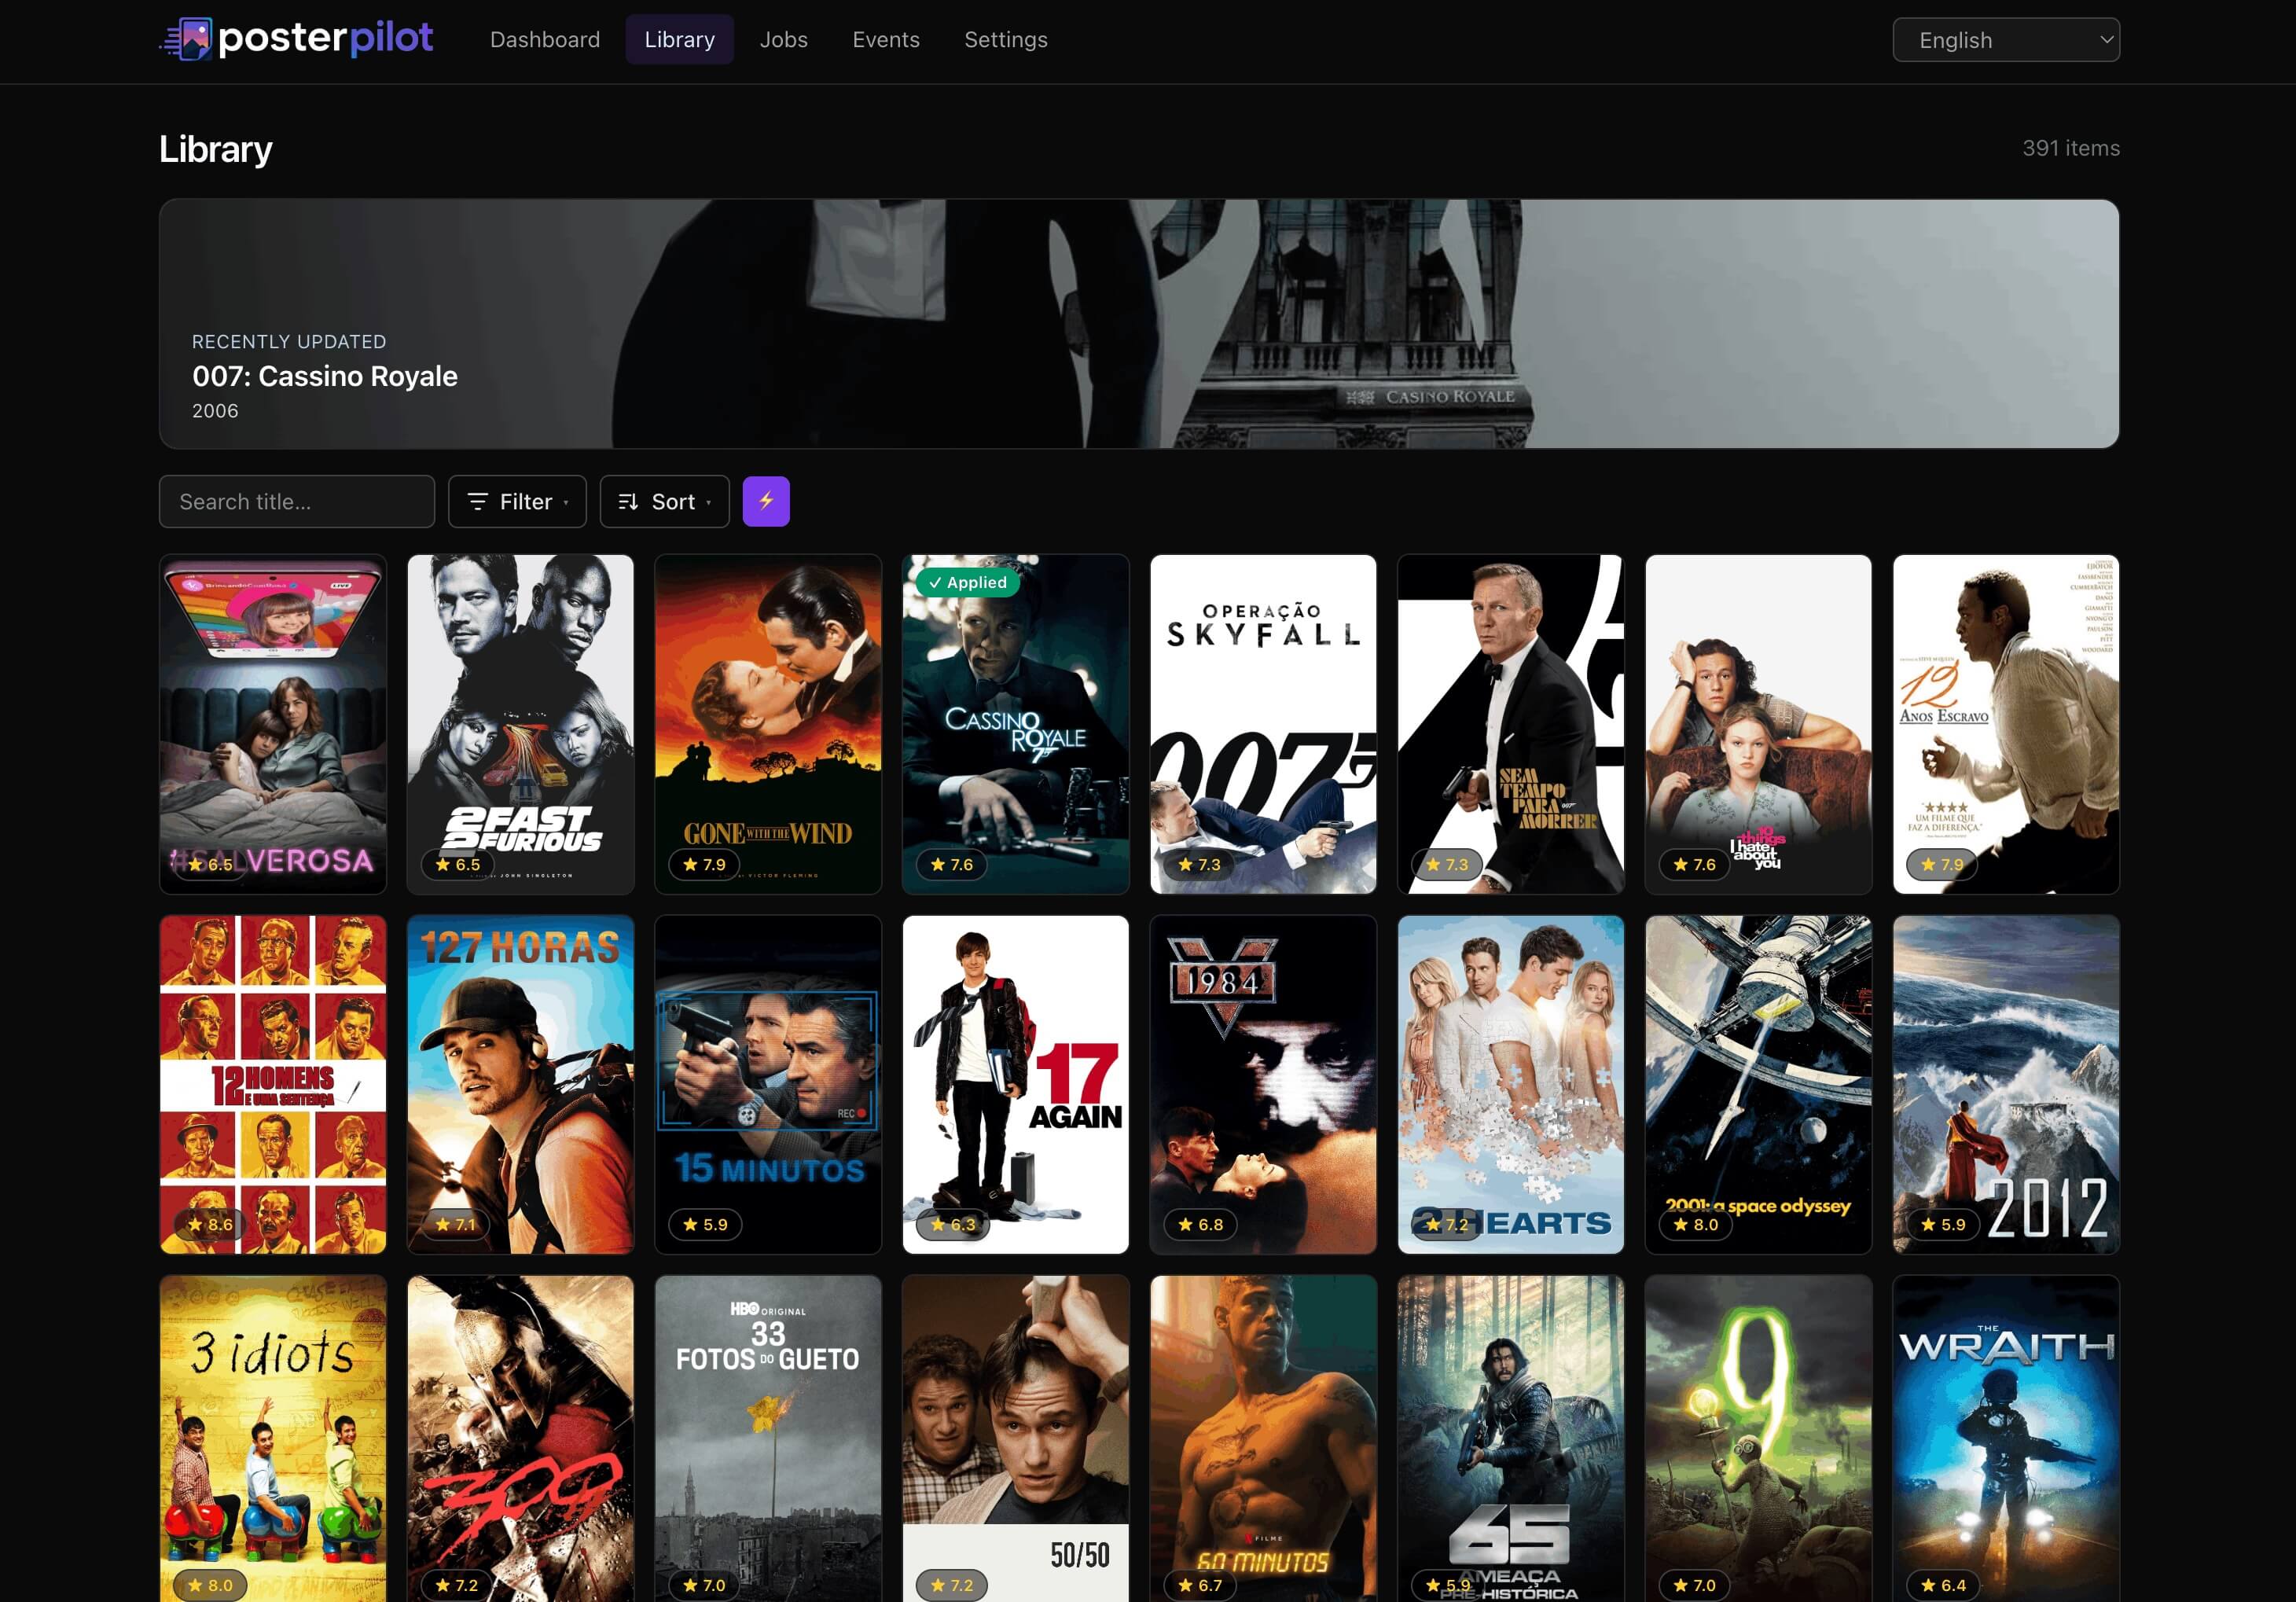Open the 15 Minutos poster
2296x1602 pixels.
click(x=768, y=1084)
